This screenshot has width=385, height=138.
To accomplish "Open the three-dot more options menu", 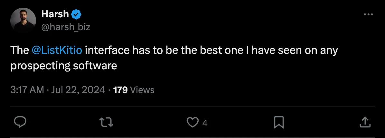I will tap(368, 15).
